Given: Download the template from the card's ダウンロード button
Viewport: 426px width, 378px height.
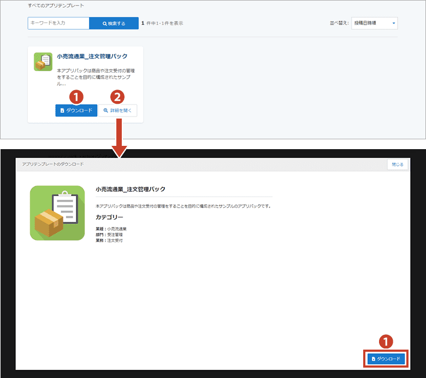Looking at the screenshot, I should [x=76, y=110].
